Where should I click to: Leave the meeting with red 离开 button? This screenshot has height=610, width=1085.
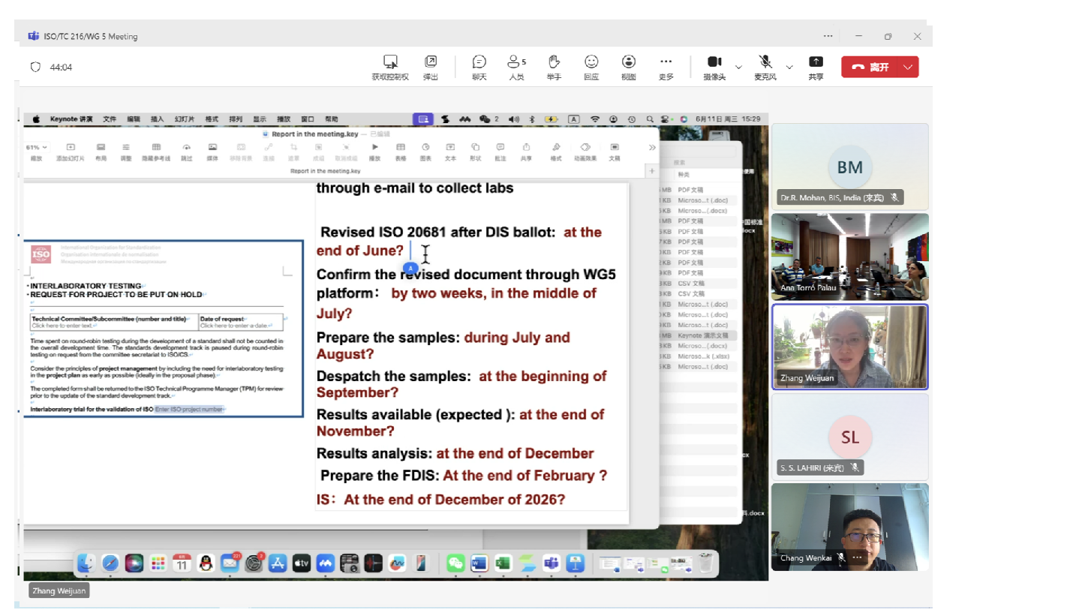coord(870,67)
